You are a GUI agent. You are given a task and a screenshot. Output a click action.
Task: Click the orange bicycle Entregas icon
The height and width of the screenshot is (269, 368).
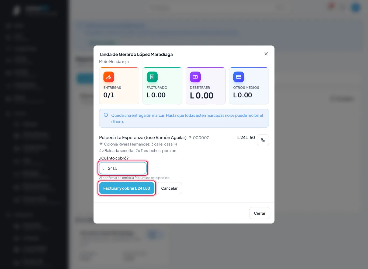click(x=109, y=77)
